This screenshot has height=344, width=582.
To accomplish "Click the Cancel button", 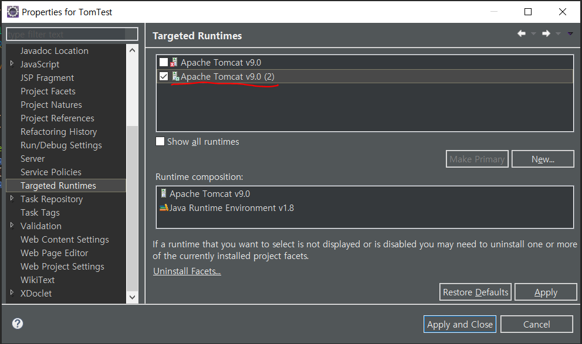I will click(x=536, y=324).
